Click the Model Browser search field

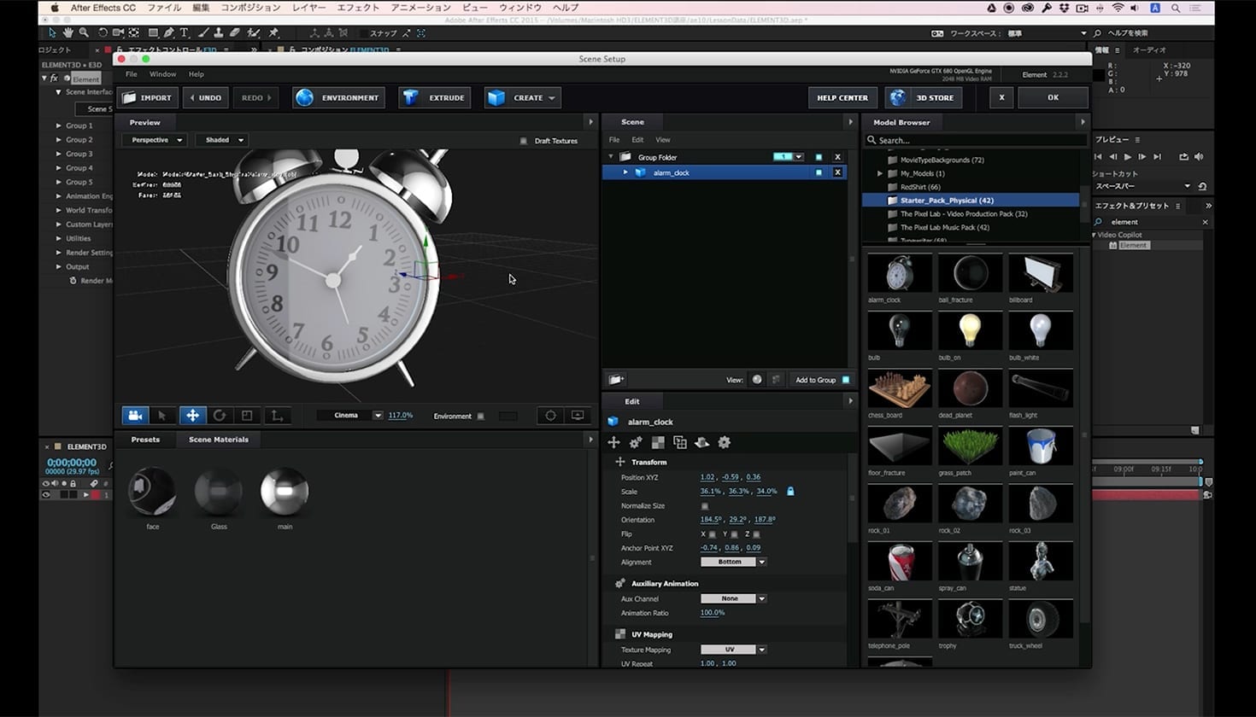tap(976, 140)
